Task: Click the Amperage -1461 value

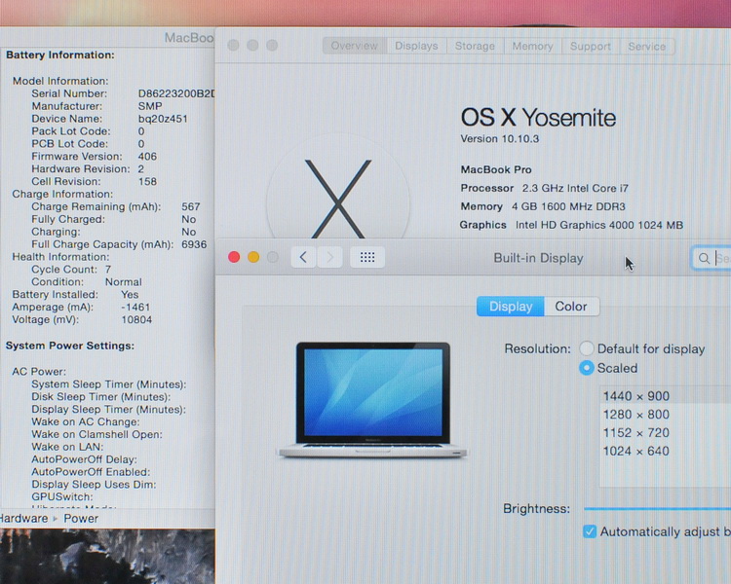Action: click(135, 308)
